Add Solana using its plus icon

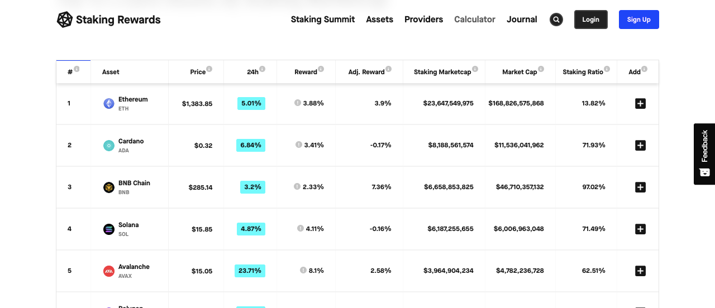(x=640, y=229)
